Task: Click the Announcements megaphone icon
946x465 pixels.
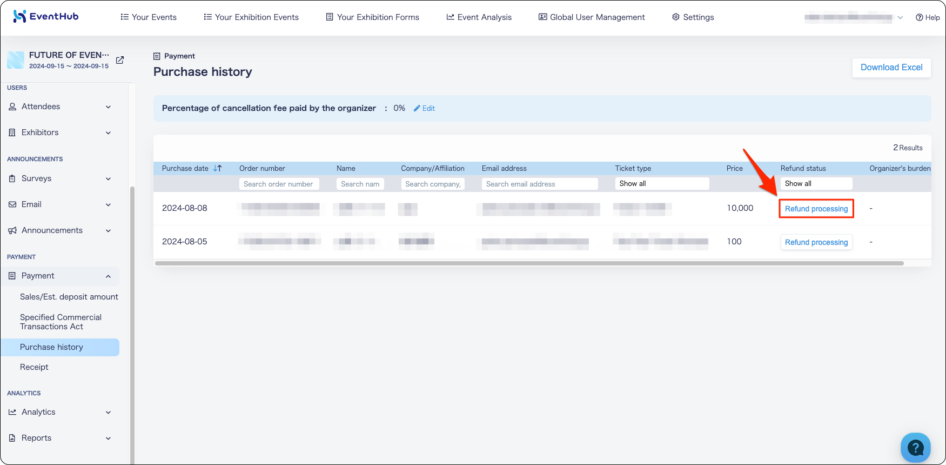Action: point(12,230)
